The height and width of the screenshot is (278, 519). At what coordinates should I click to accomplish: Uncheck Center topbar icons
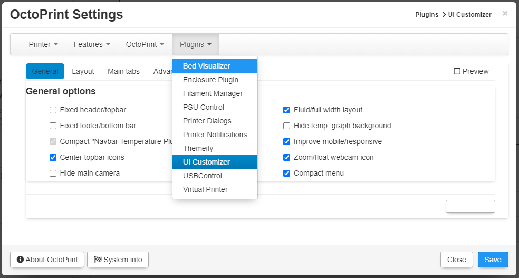click(53, 158)
